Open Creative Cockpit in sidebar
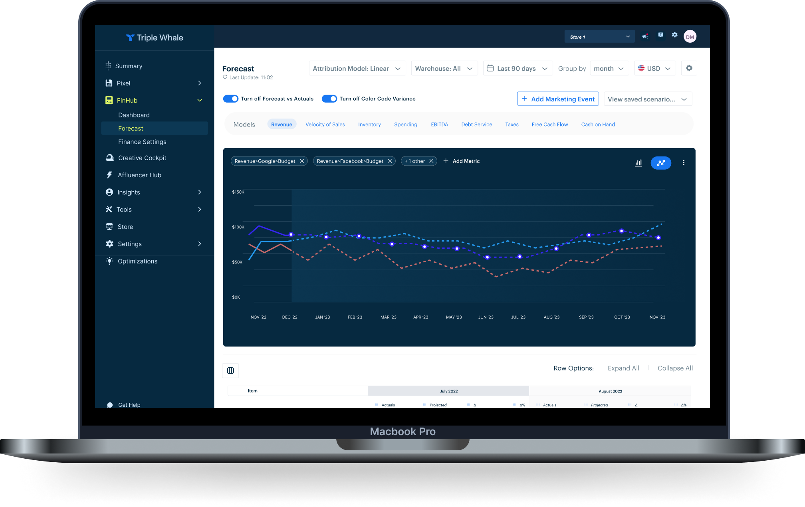This screenshot has height=507, width=805. coord(142,158)
